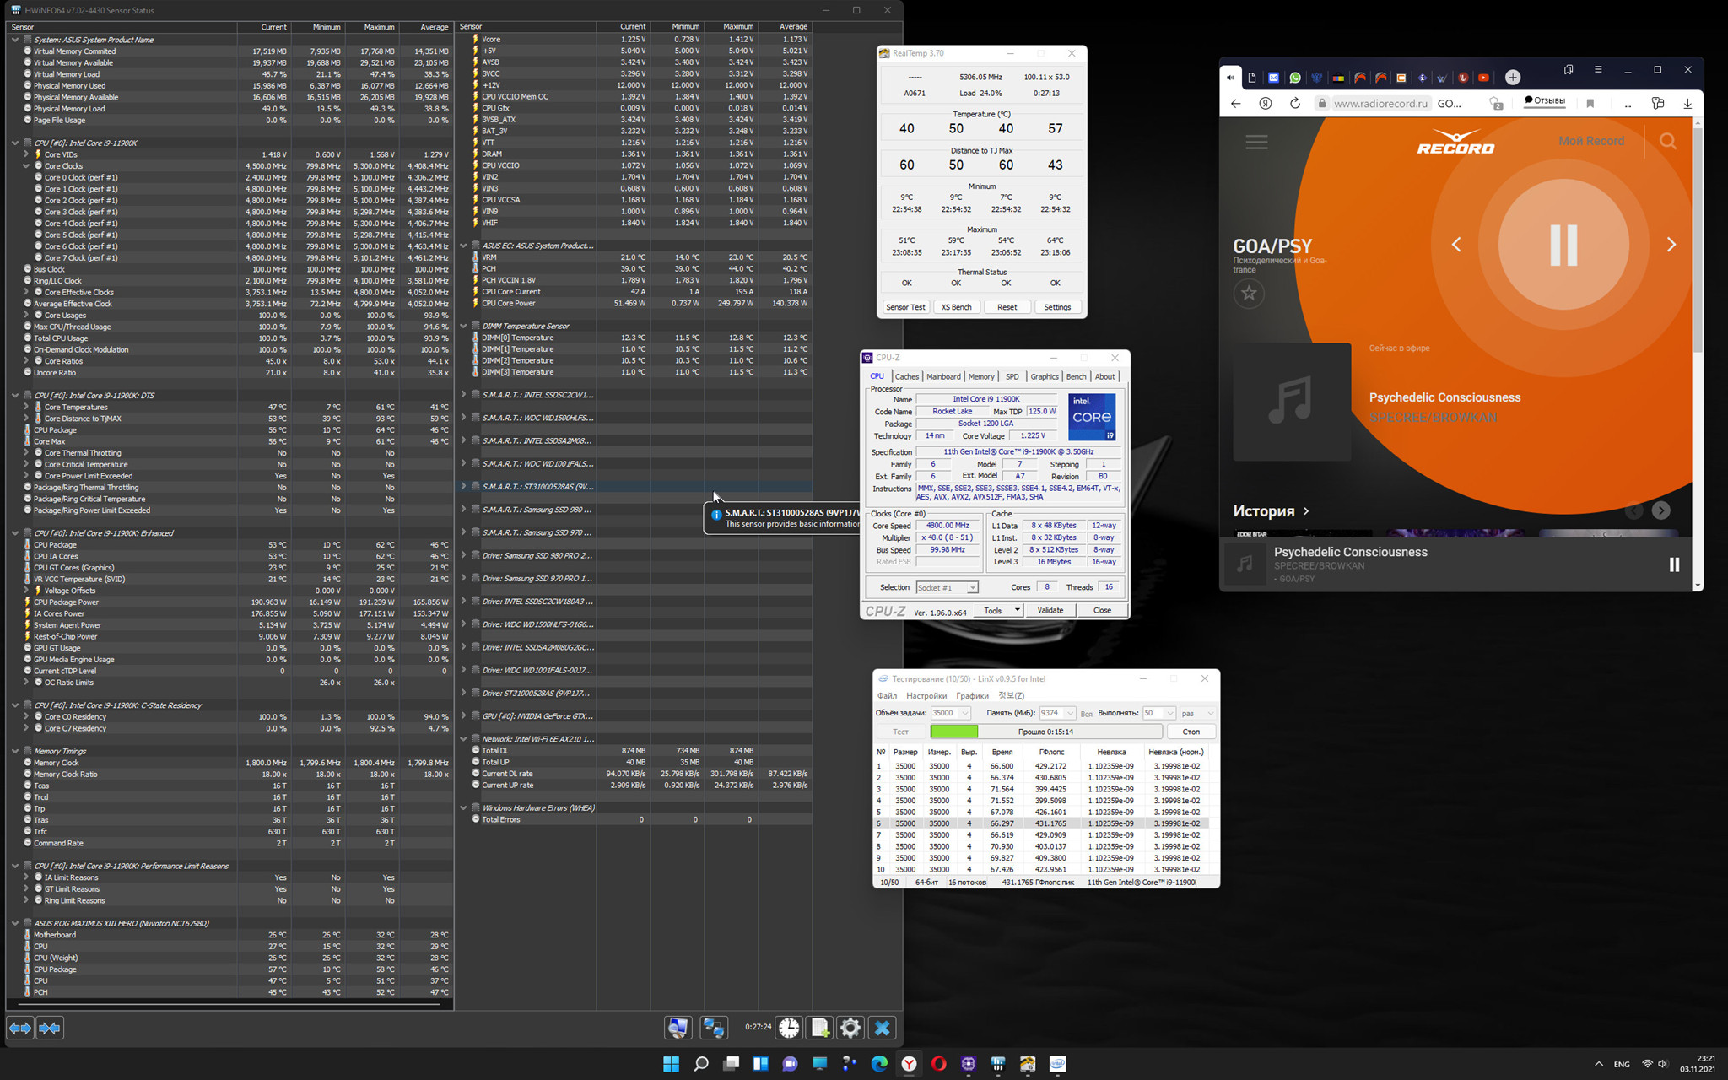The image size is (1728, 1080).
Task: Toggle the GOA/PSY favorite star
Action: (1249, 294)
